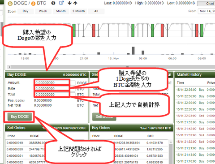This screenshot has height=164, width=215.
Task: Click the Fee (0.20%) label
Action: coord(16,100)
